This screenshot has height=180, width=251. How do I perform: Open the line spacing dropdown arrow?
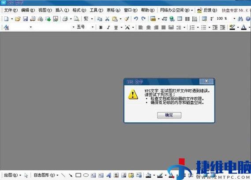(184, 27)
